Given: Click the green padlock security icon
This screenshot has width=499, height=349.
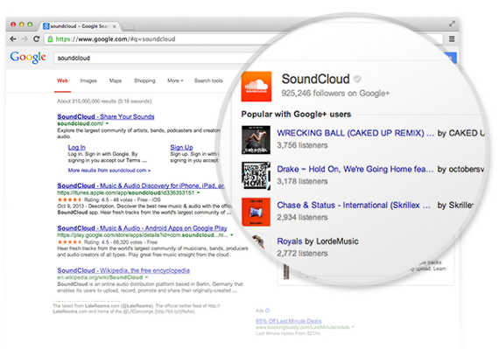Looking at the screenshot, I should tap(50, 39).
